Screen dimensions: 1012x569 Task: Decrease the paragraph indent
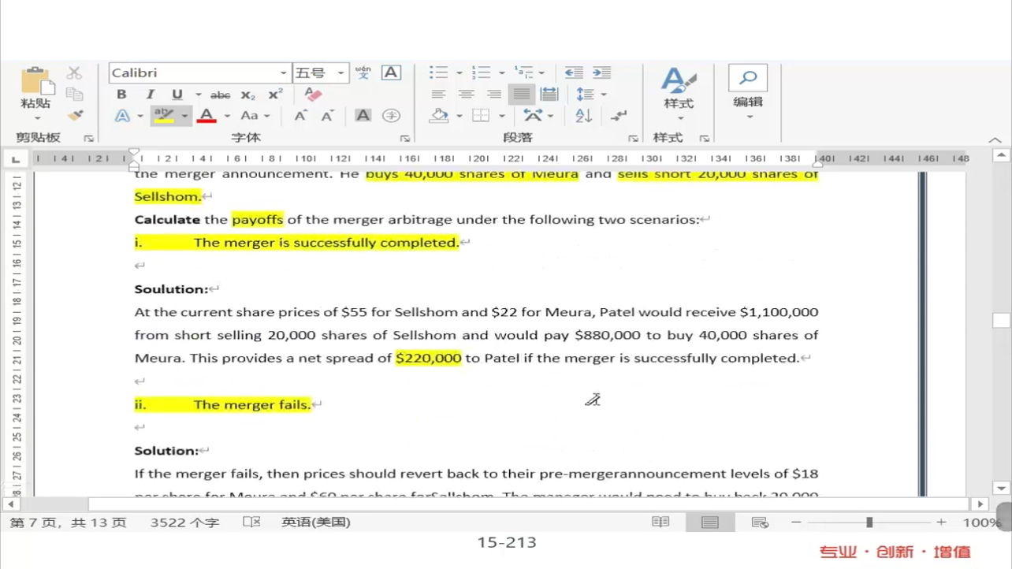point(574,73)
